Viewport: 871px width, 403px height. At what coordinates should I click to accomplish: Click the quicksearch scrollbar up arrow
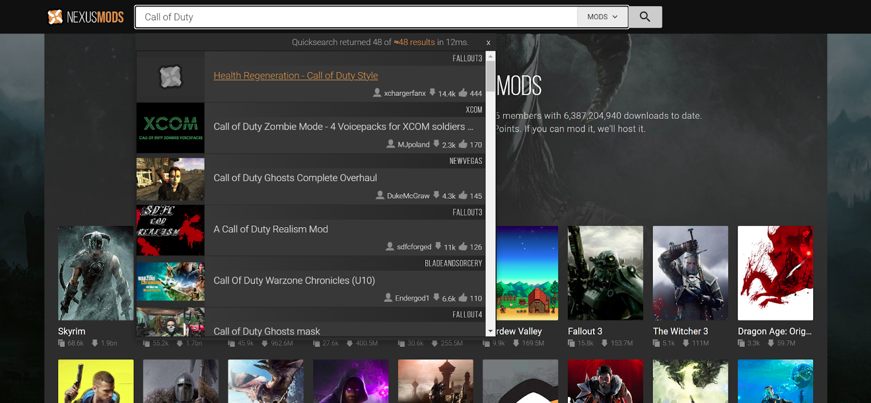[x=490, y=56]
